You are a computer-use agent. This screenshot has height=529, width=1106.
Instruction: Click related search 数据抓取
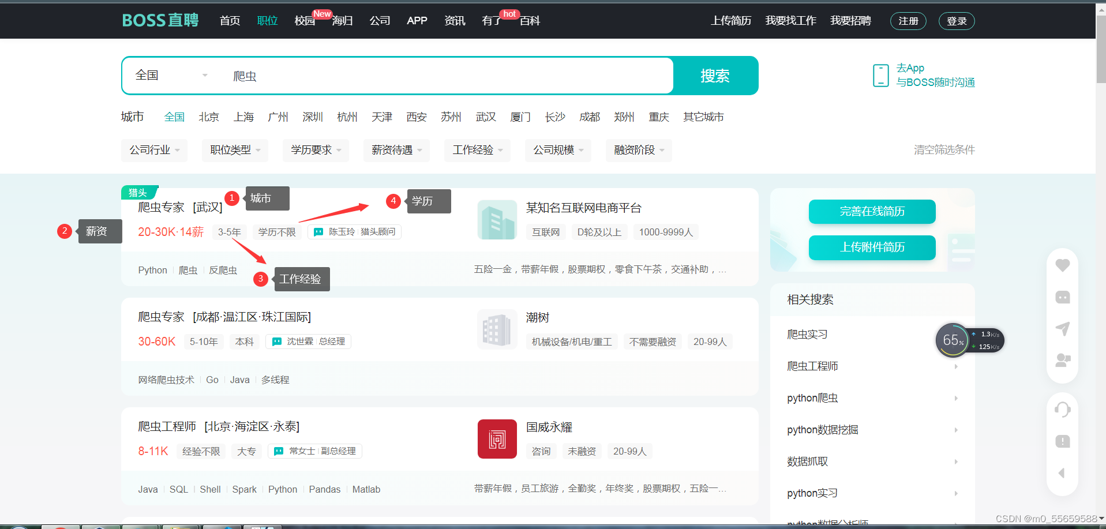point(807,462)
